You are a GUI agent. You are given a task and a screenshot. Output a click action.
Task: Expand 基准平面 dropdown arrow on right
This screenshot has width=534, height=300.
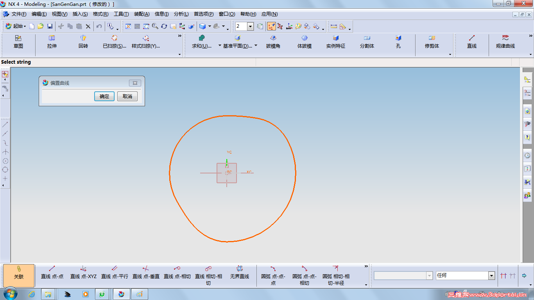click(x=256, y=46)
